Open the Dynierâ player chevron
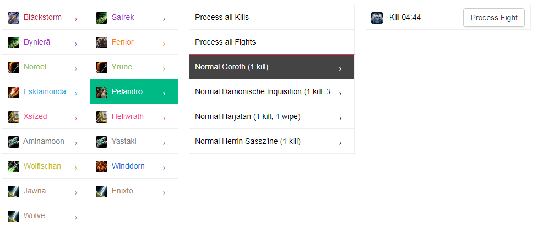 click(76, 44)
